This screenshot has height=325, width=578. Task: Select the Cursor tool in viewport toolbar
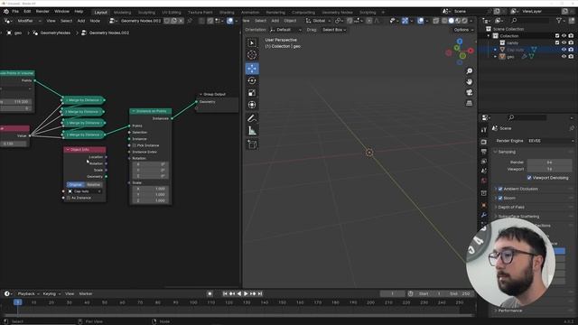coord(252,55)
